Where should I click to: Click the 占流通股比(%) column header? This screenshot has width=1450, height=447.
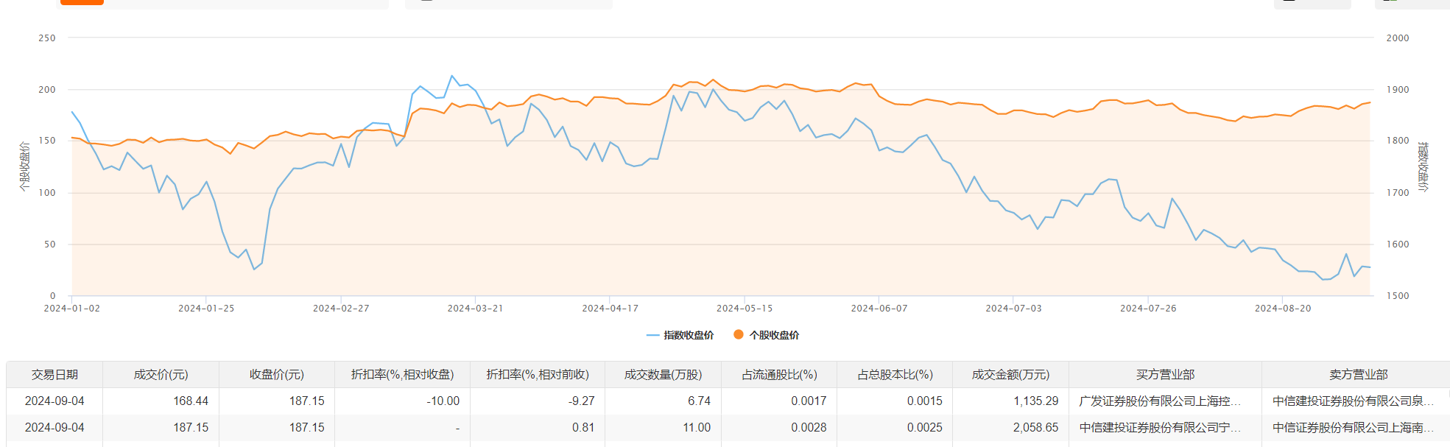coord(779,375)
